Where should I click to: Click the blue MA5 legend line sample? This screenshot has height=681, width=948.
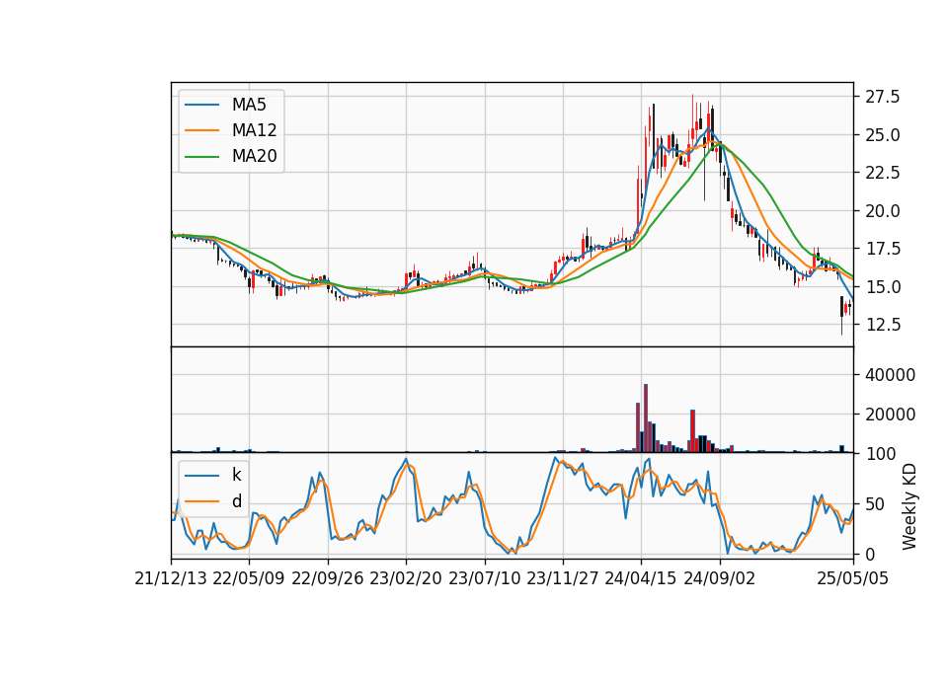click(x=201, y=105)
